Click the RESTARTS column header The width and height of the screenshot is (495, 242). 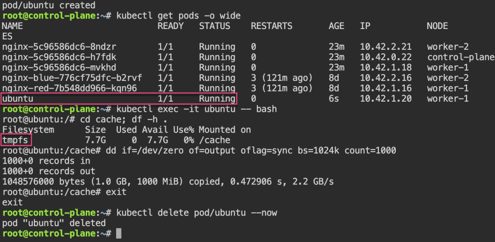[271, 26]
